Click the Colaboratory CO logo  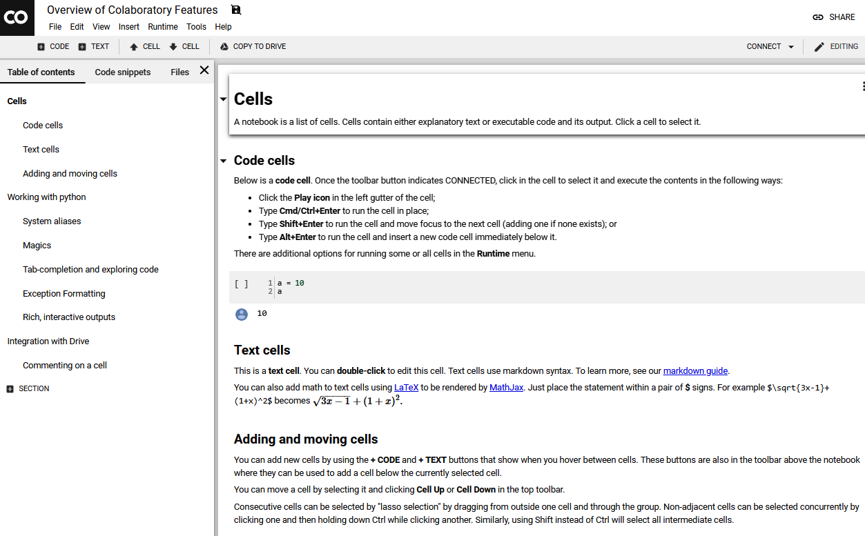17,17
